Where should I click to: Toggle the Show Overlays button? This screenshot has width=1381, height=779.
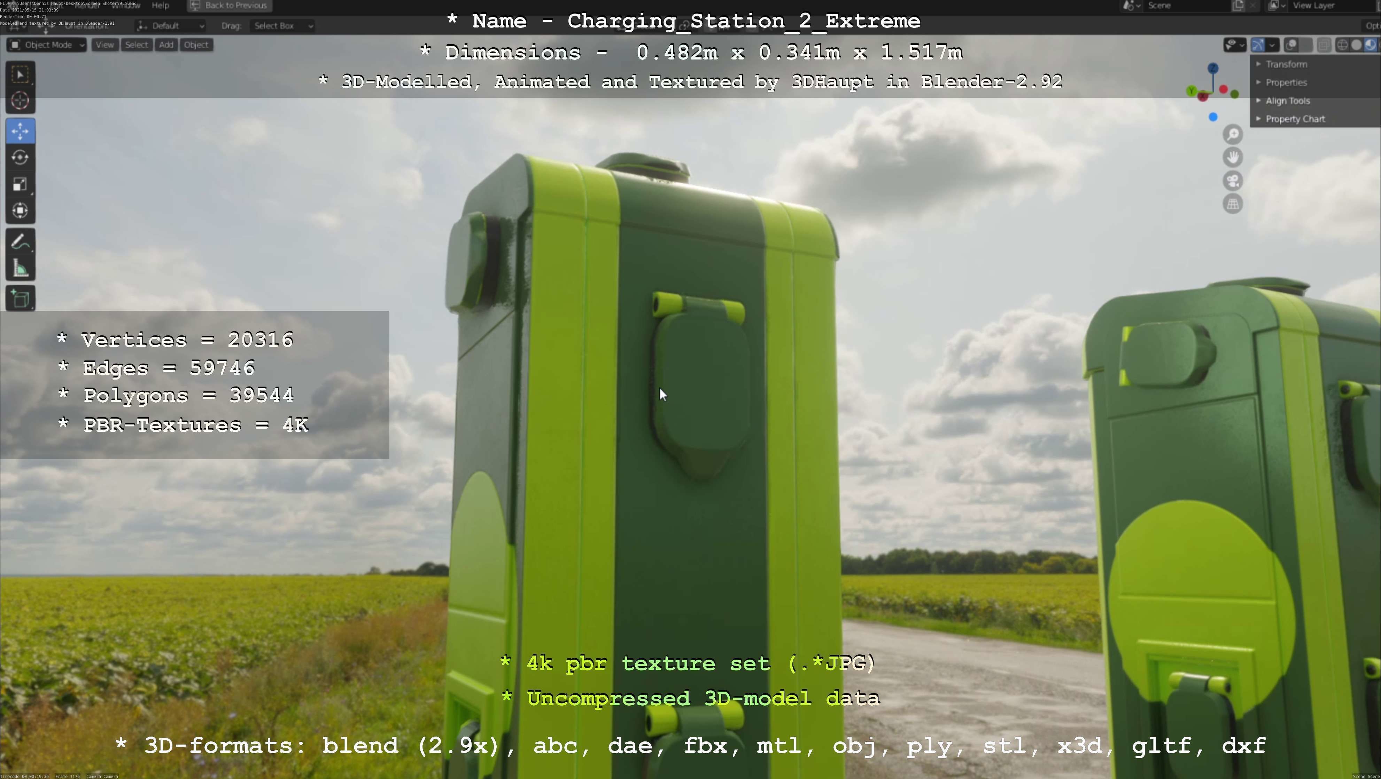tap(1292, 45)
